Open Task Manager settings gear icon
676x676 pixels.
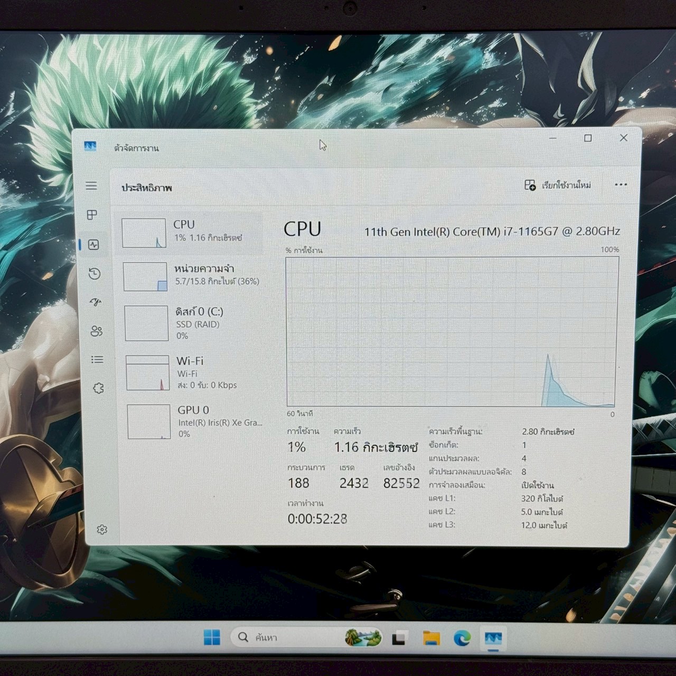[102, 529]
